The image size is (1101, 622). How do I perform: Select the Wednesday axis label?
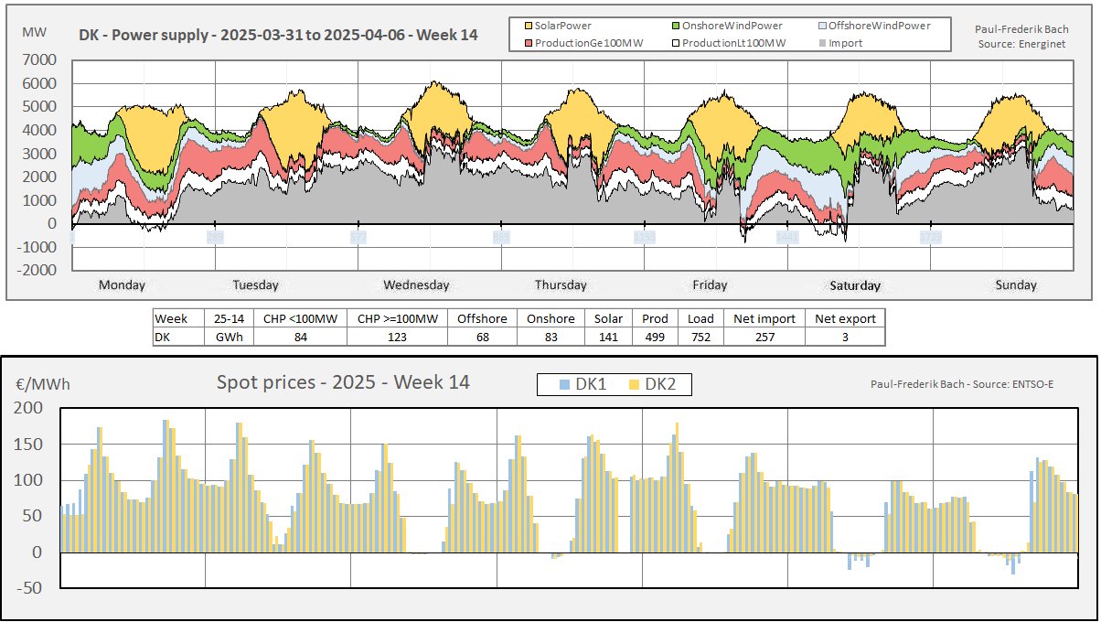[x=416, y=285]
